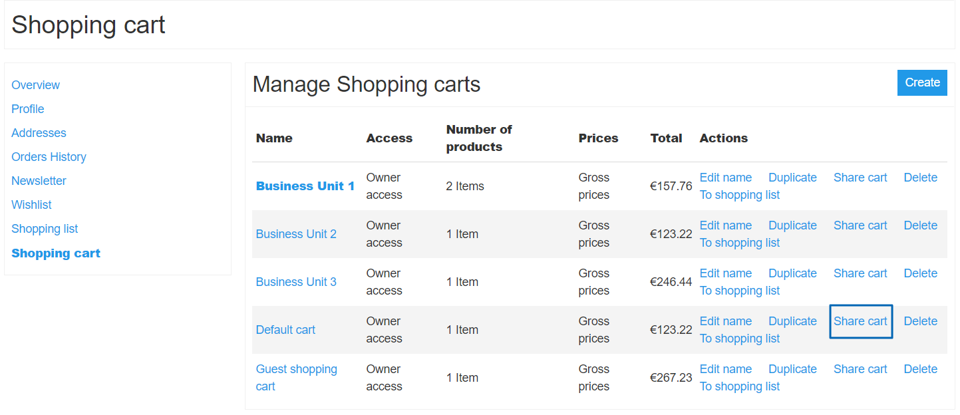Edit name of Guest shopping cart
Image resolution: width=960 pixels, height=415 pixels.
pyautogui.click(x=725, y=369)
